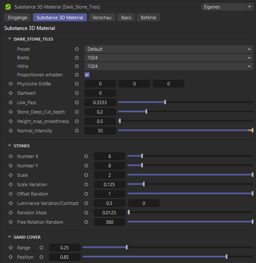Click the Offset Random label

(32, 194)
